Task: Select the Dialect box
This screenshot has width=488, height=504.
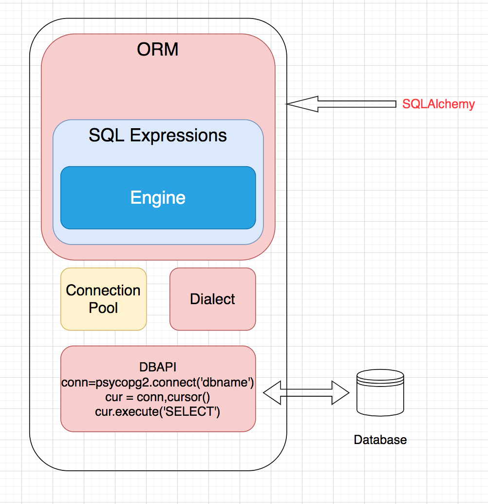Action: pos(212,299)
